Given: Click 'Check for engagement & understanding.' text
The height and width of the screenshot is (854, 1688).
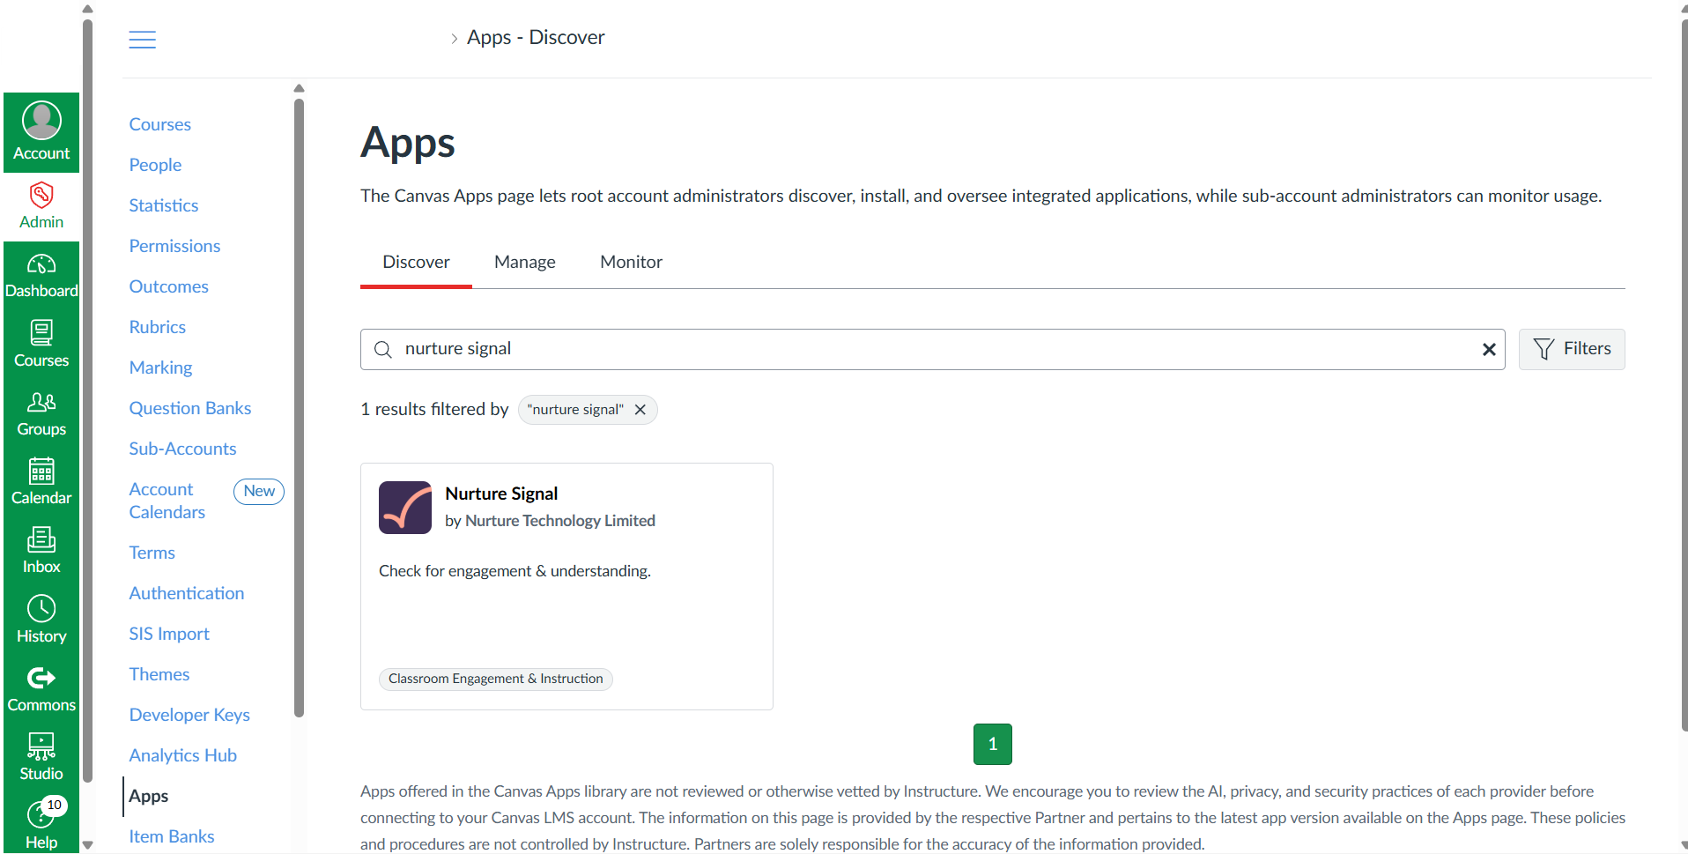Looking at the screenshot, I should point(515,571).
